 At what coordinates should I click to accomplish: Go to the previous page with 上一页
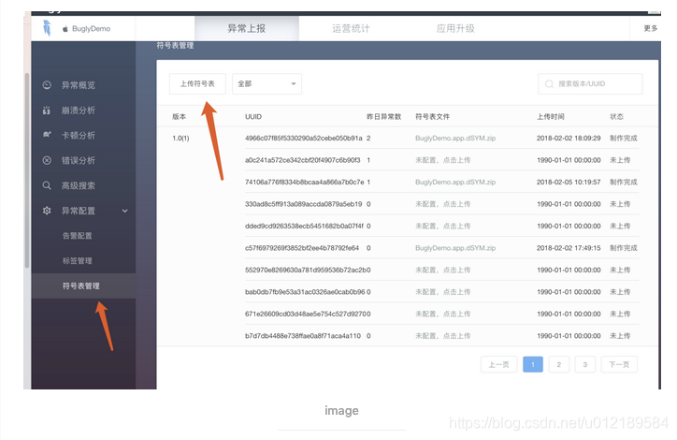498,365
